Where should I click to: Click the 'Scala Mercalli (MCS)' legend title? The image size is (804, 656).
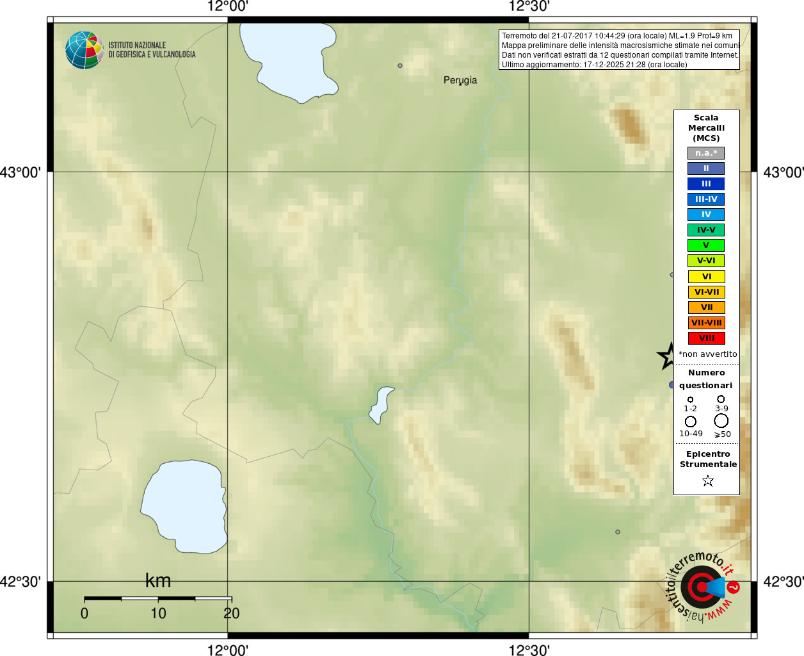click(706, 128)
